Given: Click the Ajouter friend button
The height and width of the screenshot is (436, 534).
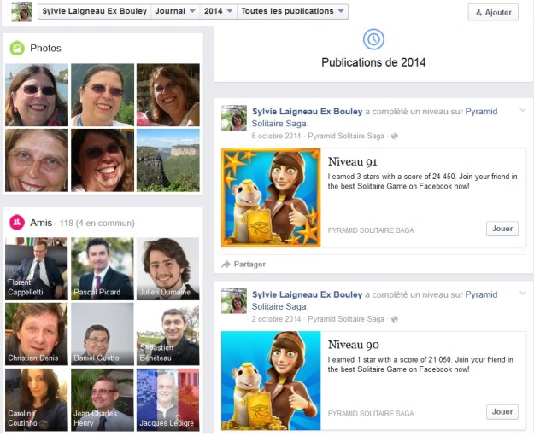Looking at the screenshot, I should 493,12.
